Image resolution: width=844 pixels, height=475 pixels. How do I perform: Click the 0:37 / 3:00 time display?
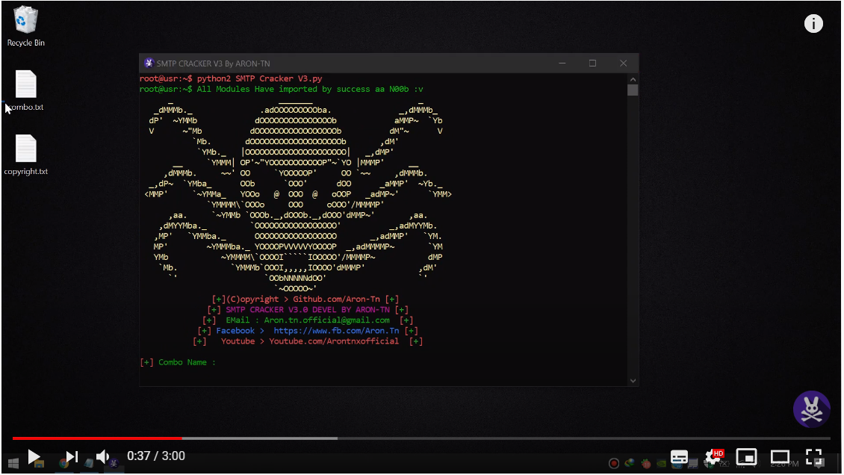pos(156,456)
